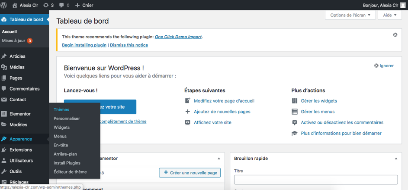Select Menus in the Apparence submenu
Viewport: 408px width, 190px height.
click(x=60, y=136)
